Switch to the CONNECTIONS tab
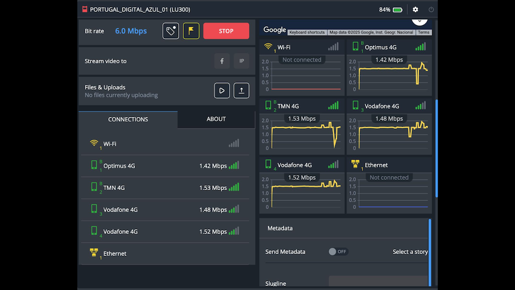The width and height of the screenshot is (515, 290). [x=128, y=120]
